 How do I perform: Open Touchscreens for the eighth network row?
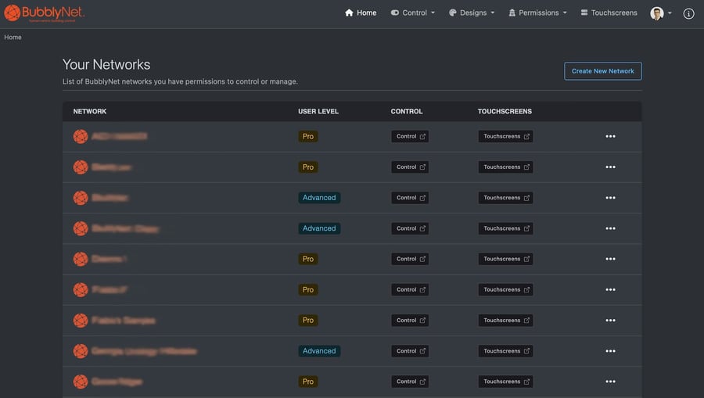[505, 351]
